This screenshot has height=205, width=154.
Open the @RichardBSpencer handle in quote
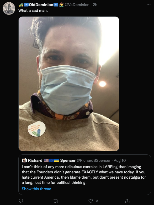pos(93,160)
